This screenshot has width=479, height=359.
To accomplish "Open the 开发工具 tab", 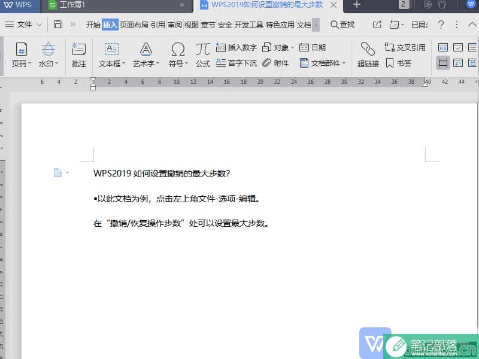I will coord(249,25).
